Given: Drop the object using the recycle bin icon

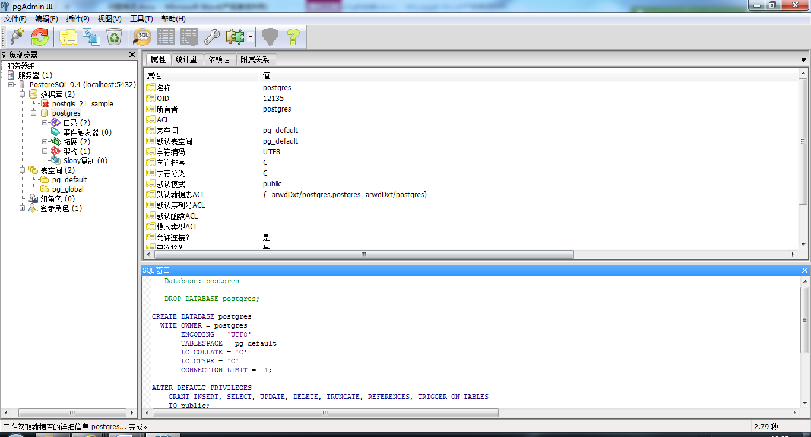Looking at the screenshot, I should tap(114, 37).
